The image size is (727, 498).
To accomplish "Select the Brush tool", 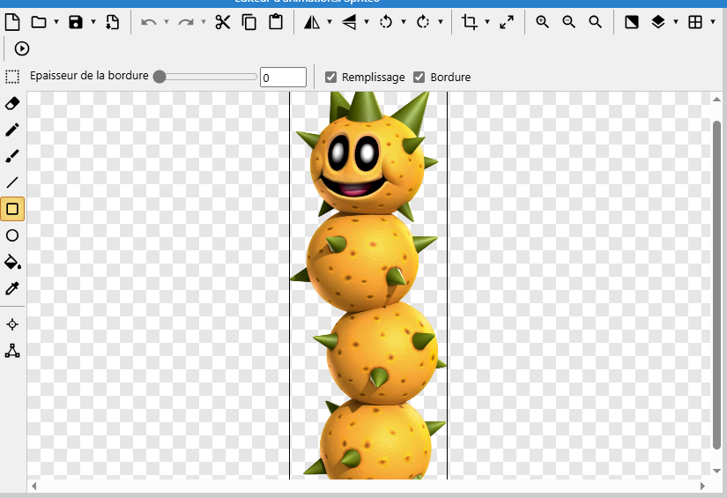I will coord(12,156).
